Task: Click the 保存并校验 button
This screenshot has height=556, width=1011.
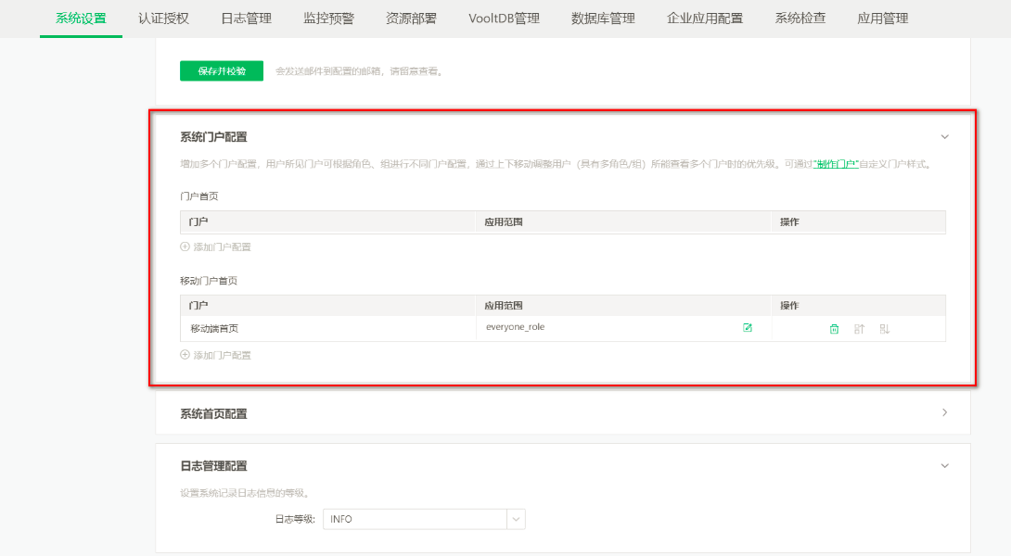Action: click(222, 70)
